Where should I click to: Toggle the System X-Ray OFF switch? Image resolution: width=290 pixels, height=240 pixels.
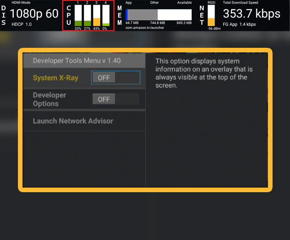tap(116, 78)
